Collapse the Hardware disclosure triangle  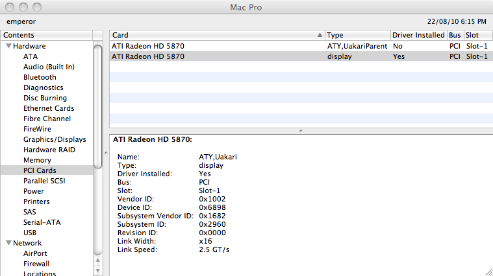pyautogui.click(x=9, y=46)
